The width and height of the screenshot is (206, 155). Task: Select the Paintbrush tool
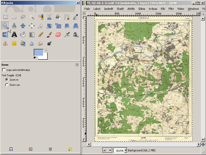point(49,35)
